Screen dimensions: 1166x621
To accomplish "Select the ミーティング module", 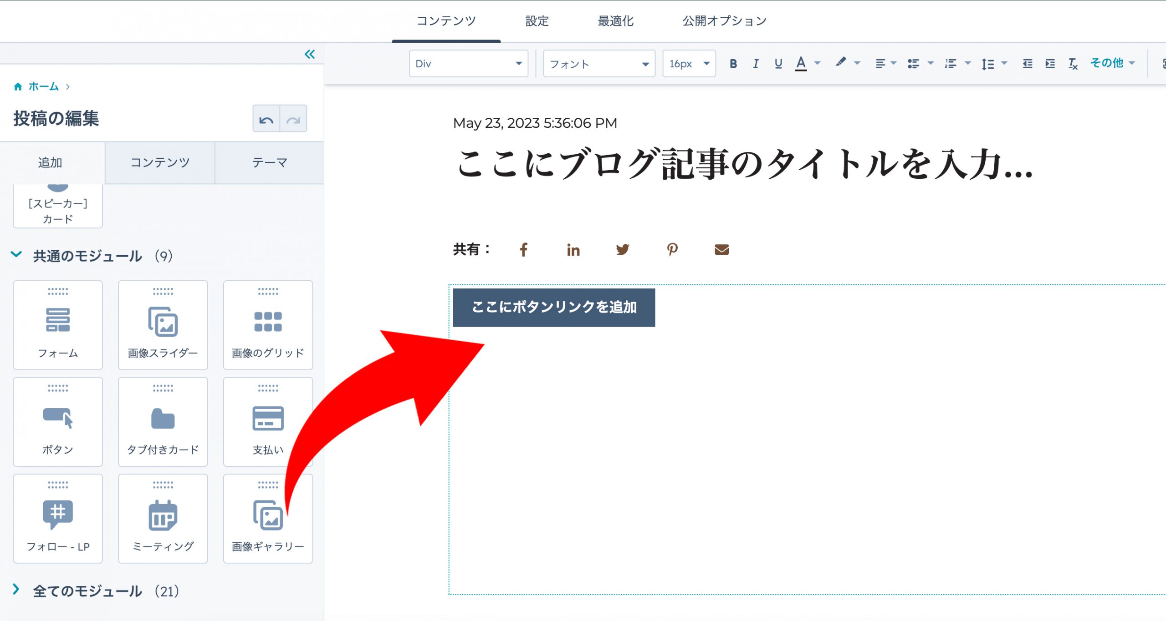I will tap(163, 519).
